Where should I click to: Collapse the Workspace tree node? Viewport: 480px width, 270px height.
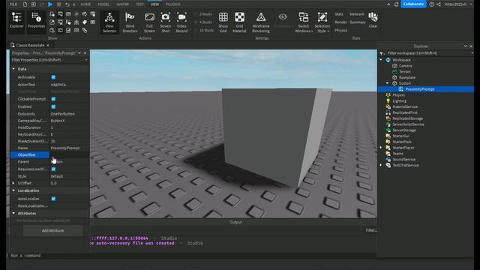[x=381, y=60]
